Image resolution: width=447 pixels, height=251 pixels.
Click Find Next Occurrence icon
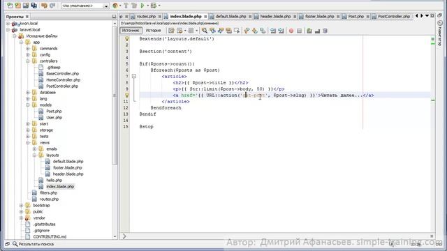coord(221,31)
